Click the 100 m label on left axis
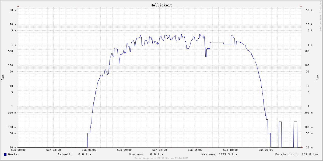Screen dimensions: 323x161 (x=12, y=127)
